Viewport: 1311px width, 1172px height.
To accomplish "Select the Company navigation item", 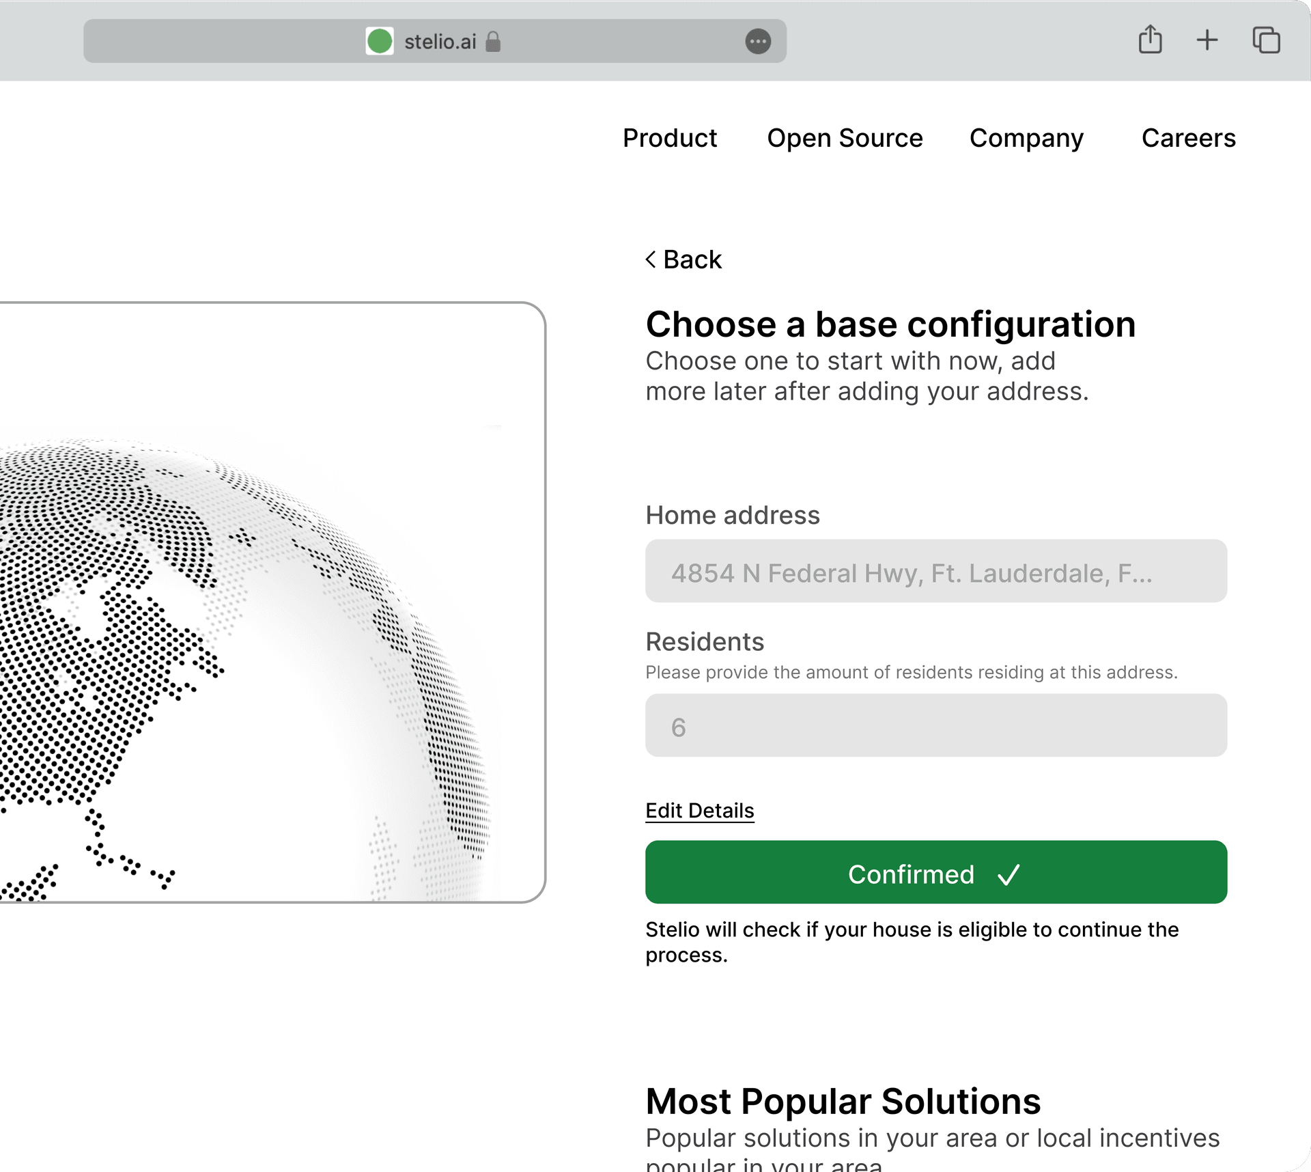I will tap(1026, 139).
